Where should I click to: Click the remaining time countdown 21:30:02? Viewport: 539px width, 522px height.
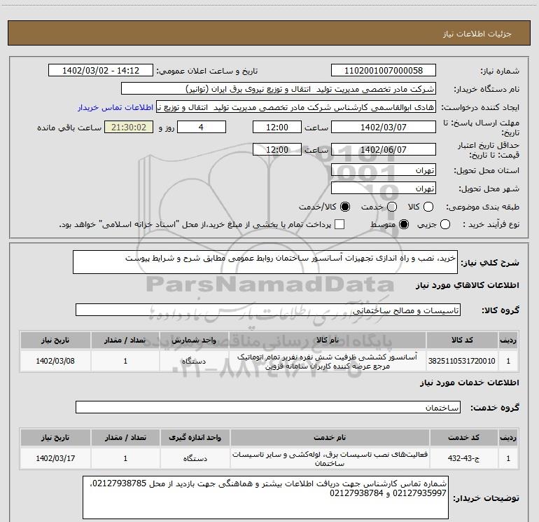tap(129, 128)
